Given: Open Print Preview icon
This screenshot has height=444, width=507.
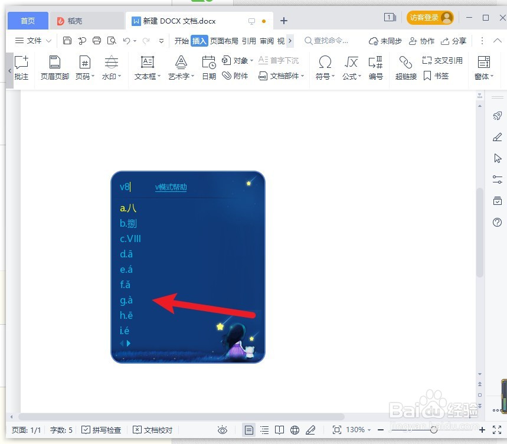Looking at the screenshot, I should point(112,41).
